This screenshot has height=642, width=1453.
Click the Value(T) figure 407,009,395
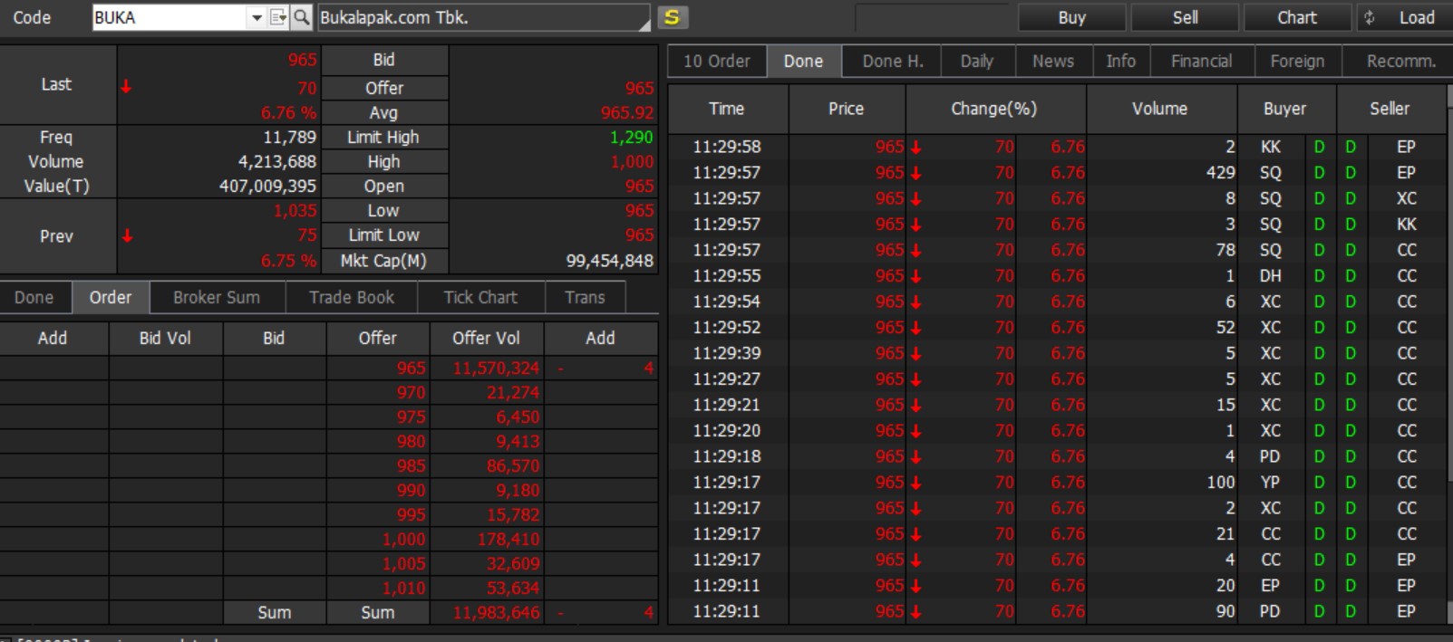click(x=267, y=186)
